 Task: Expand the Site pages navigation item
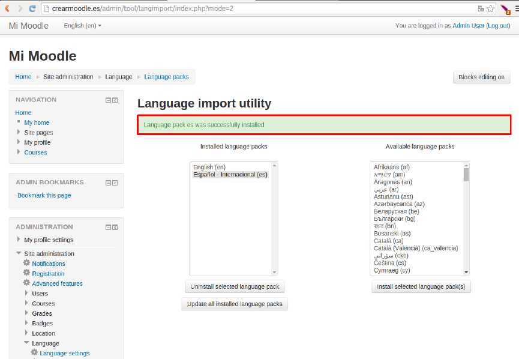[19, 133]
